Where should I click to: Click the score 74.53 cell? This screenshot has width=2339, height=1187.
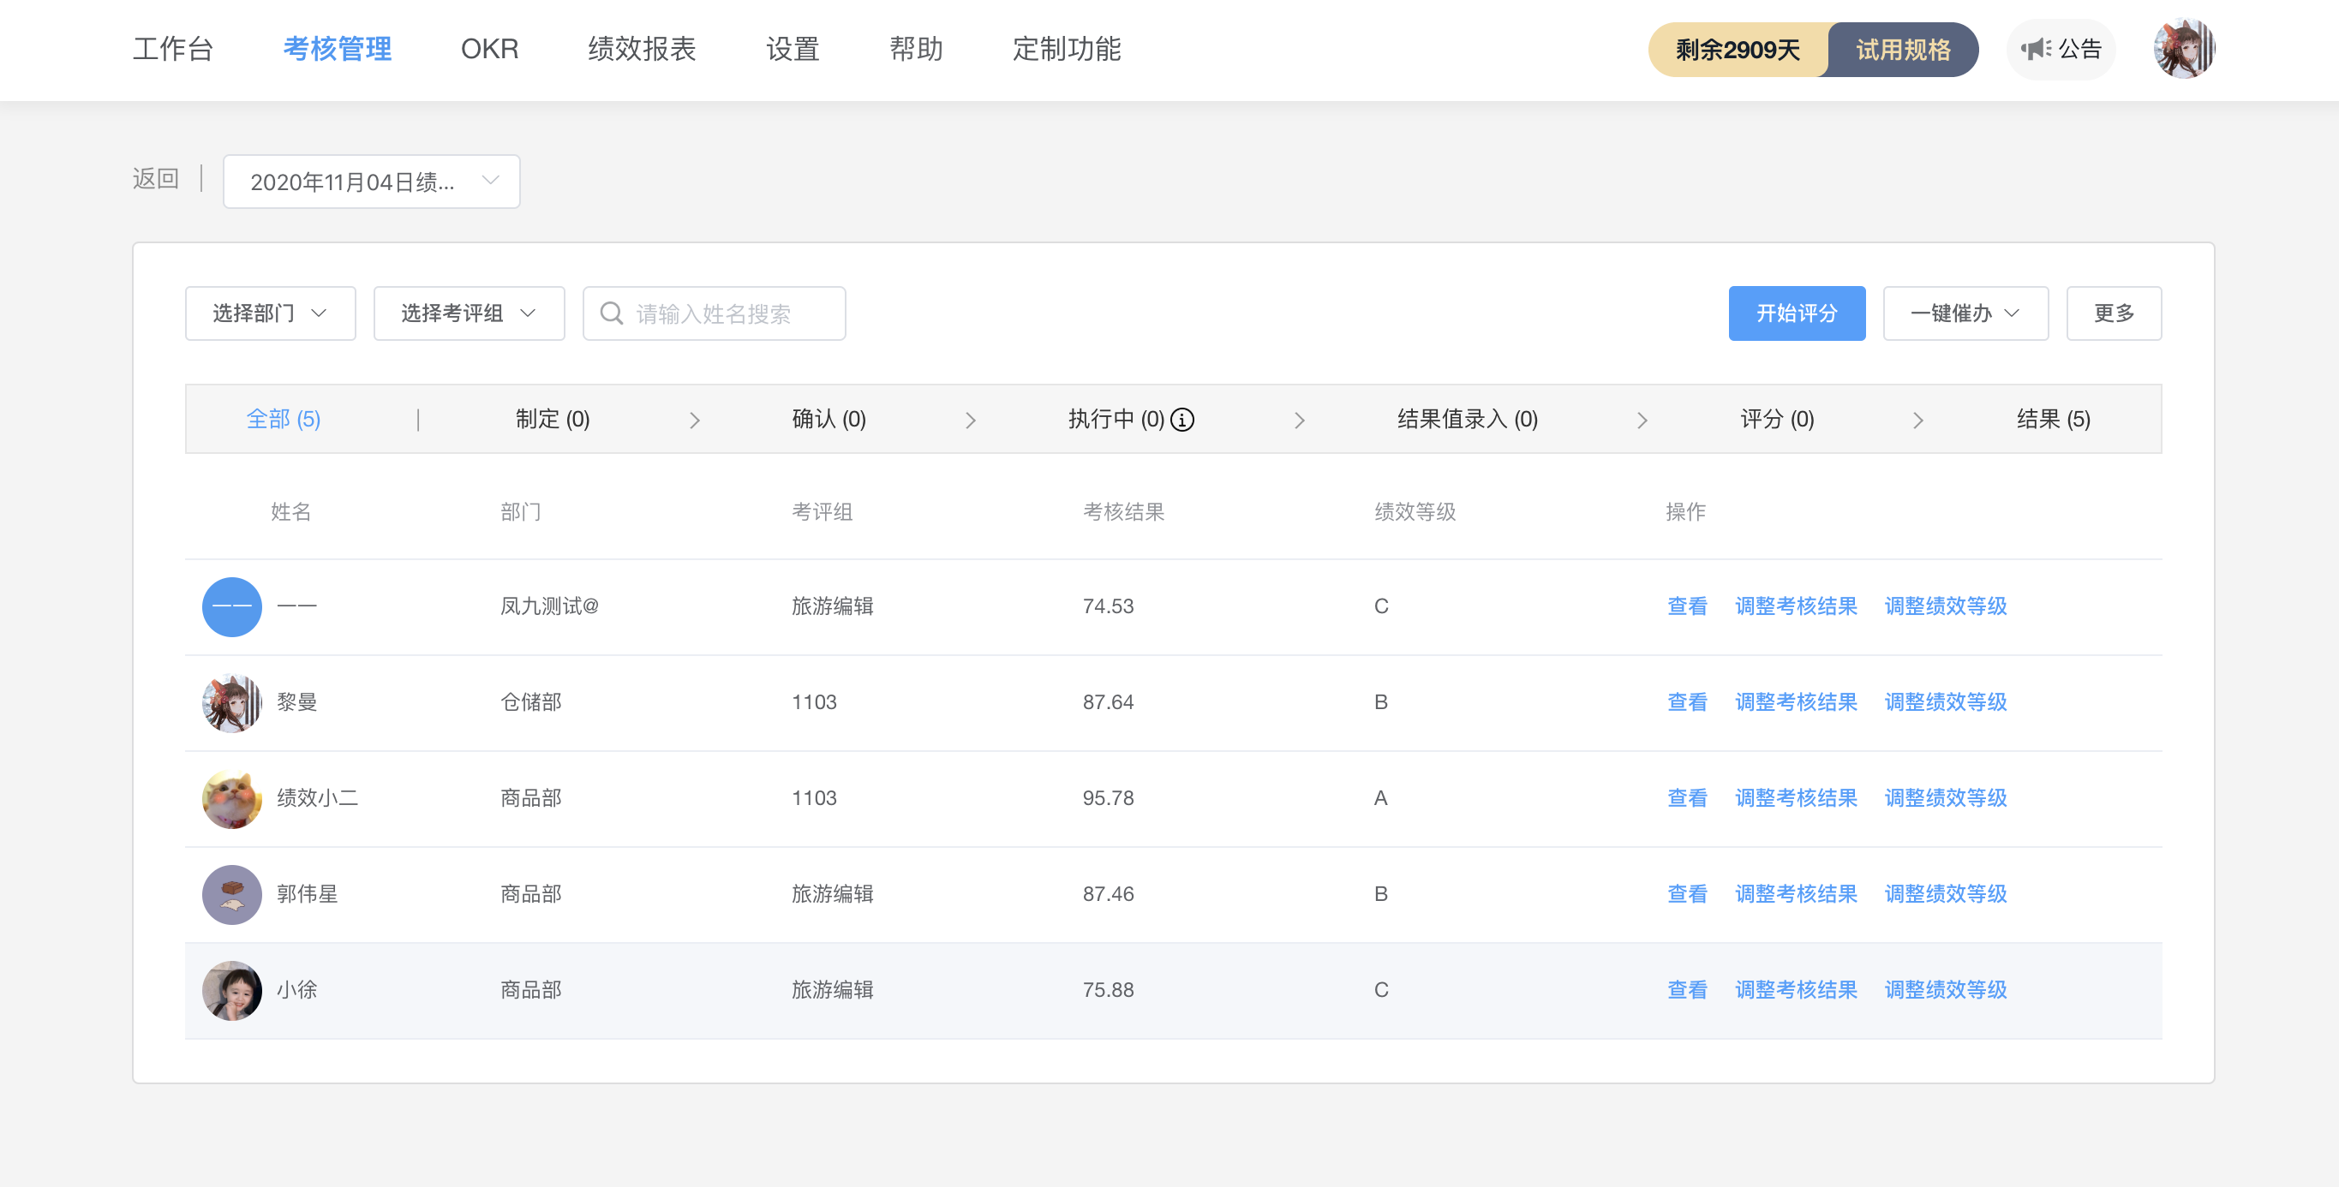pyautogui.click(x=1108, y=606)
